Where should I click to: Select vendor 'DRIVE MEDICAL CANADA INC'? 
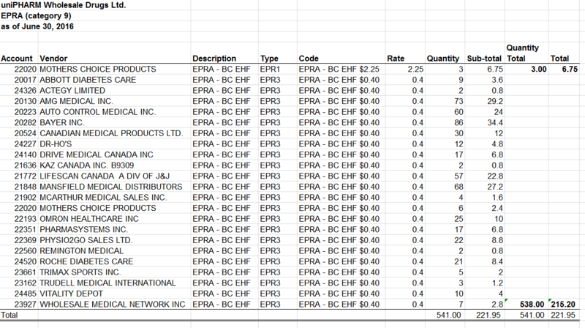click(97, 154)
